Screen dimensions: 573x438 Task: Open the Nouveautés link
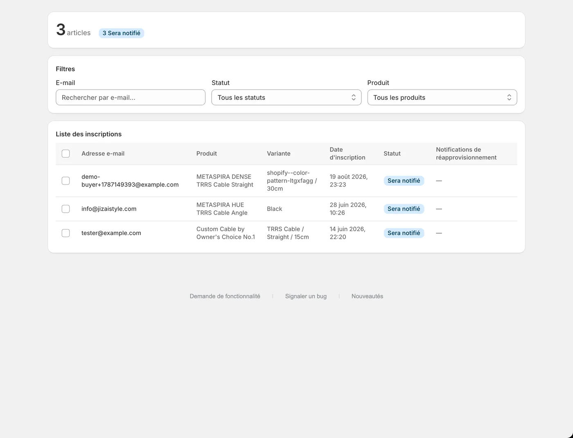pos(367,296)
